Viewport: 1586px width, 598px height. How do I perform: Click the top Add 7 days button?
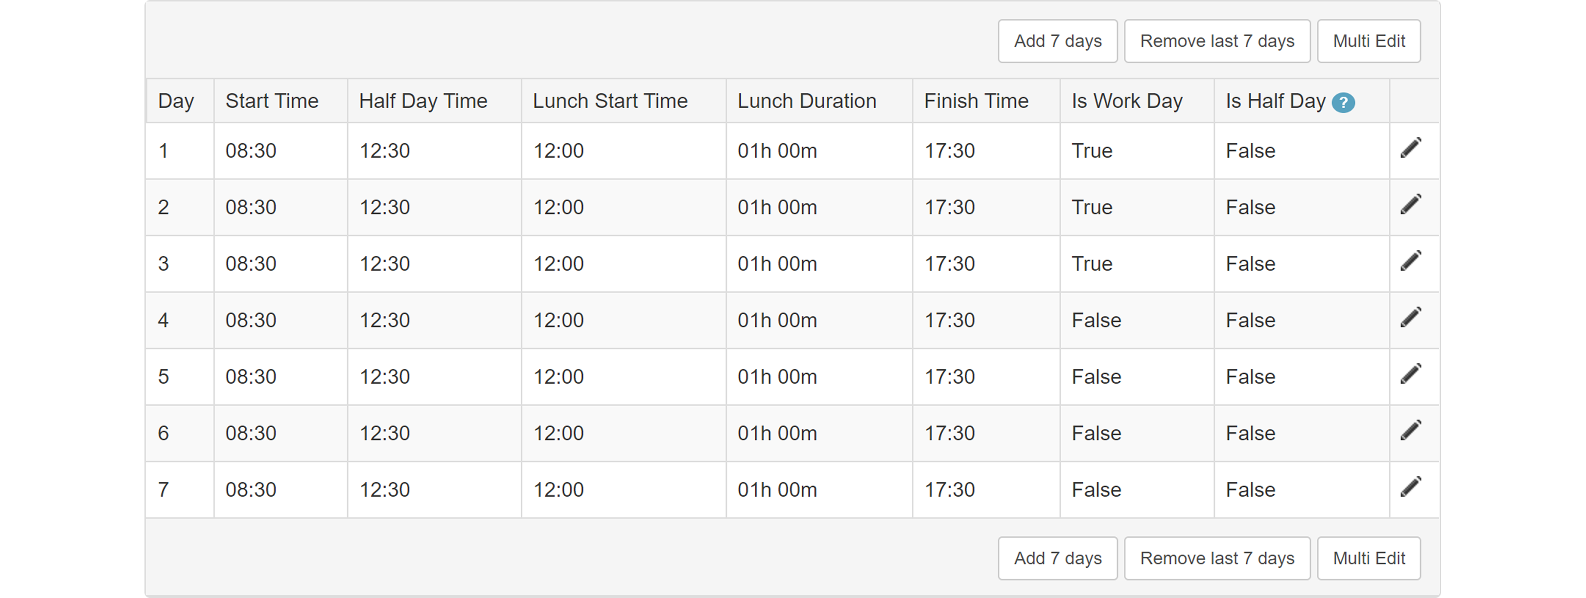tap(1058, 41)
